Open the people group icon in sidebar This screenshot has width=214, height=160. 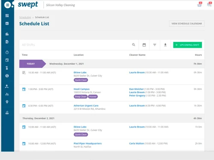[x=7, y=94]
